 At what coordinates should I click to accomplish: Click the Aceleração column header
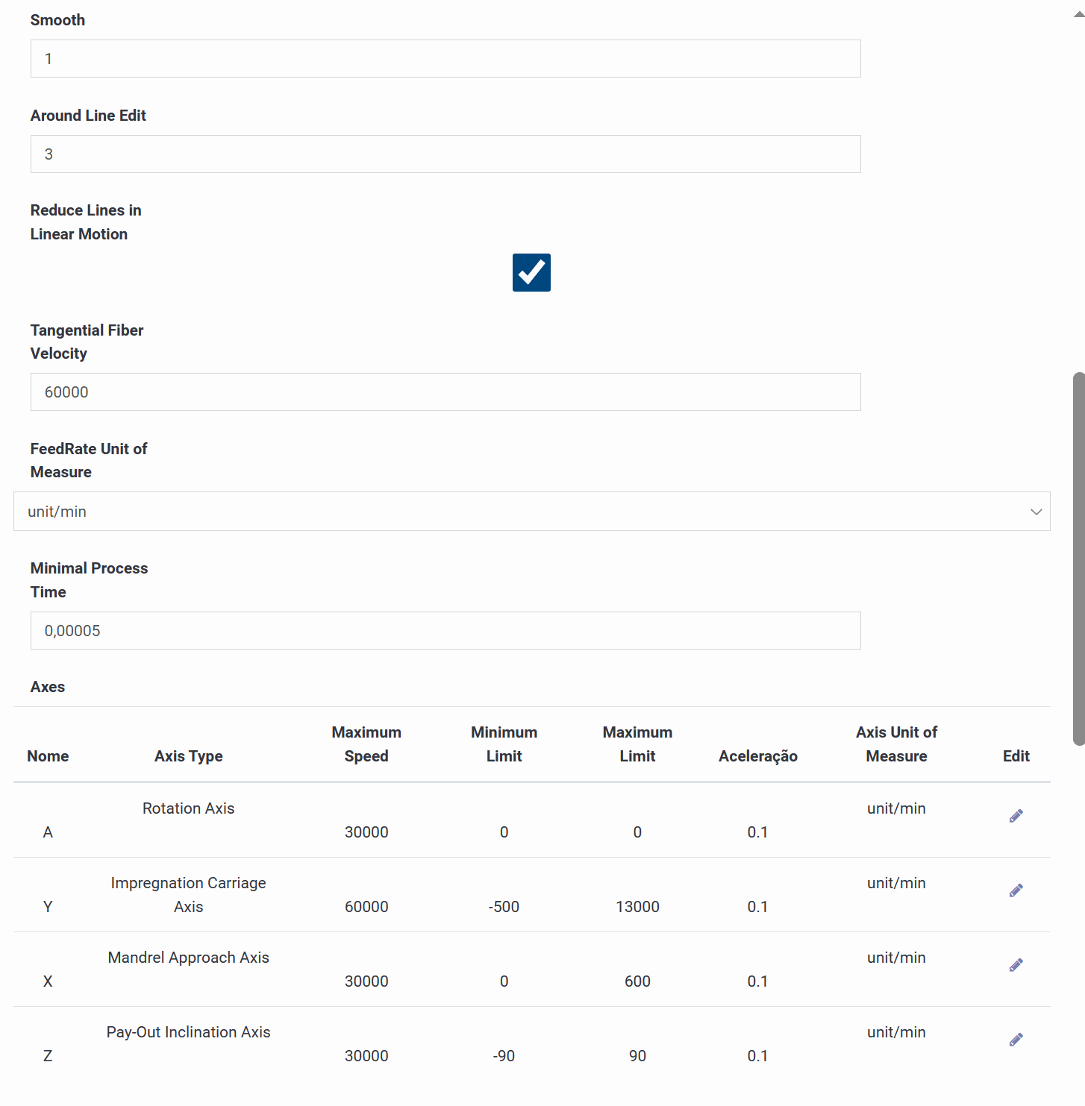pyautogui.click(x=757, y=756)
